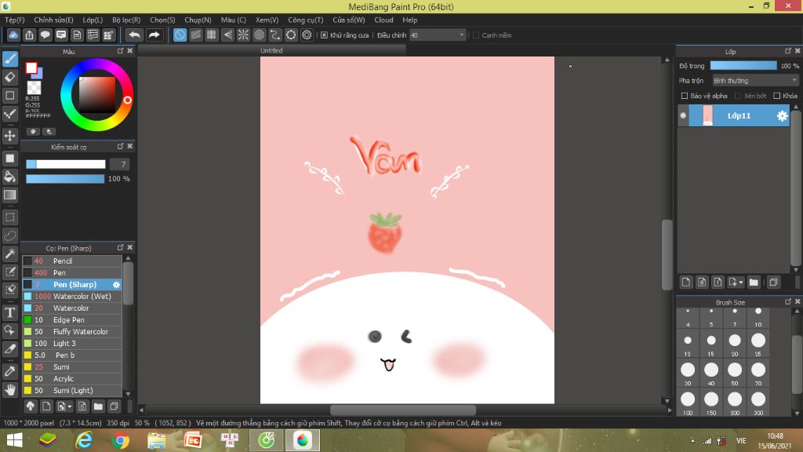The image size is (803, 452).
Task: Open Pha trộn blend mode dropdown
Action: click(x=755, y=81)
